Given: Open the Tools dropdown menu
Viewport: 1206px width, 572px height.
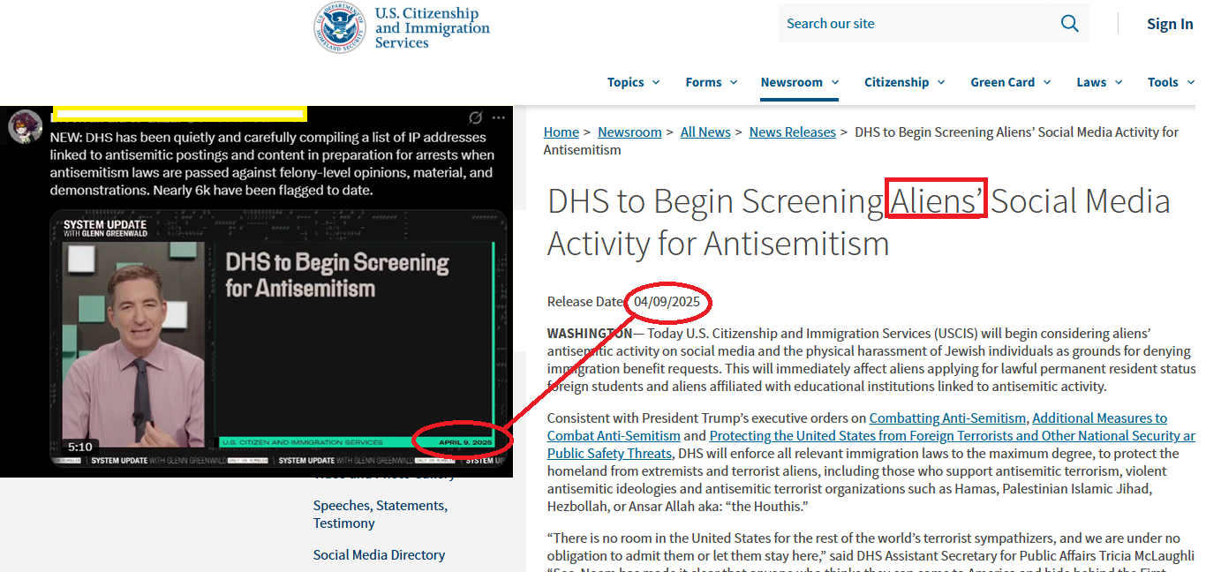Looking at the screenshot, I should [x=1171, y=82].
